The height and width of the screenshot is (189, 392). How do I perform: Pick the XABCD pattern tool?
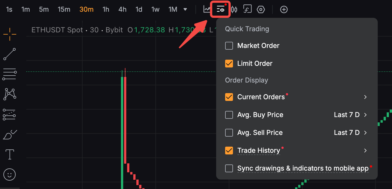click(10, 94)
